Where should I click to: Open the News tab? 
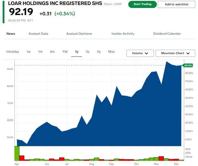[11, 34]
